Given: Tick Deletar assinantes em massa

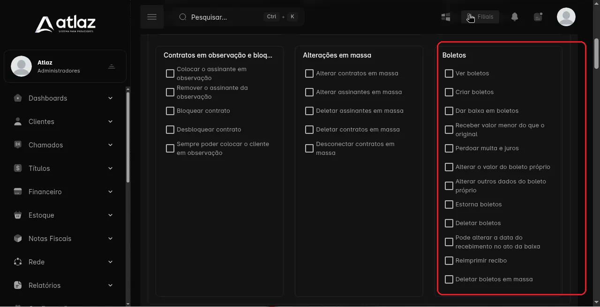Looking at the screenshot, I should 309,111.
